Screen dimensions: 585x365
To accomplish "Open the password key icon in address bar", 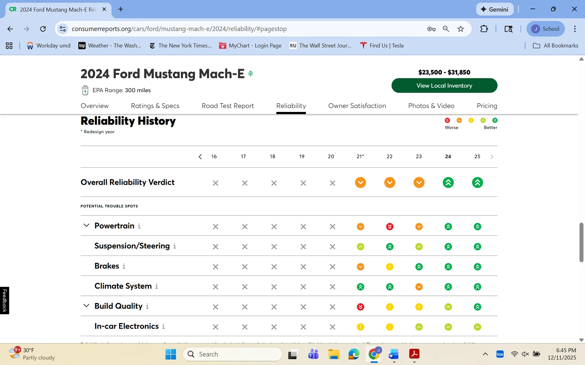I will (x=431, y=29).
